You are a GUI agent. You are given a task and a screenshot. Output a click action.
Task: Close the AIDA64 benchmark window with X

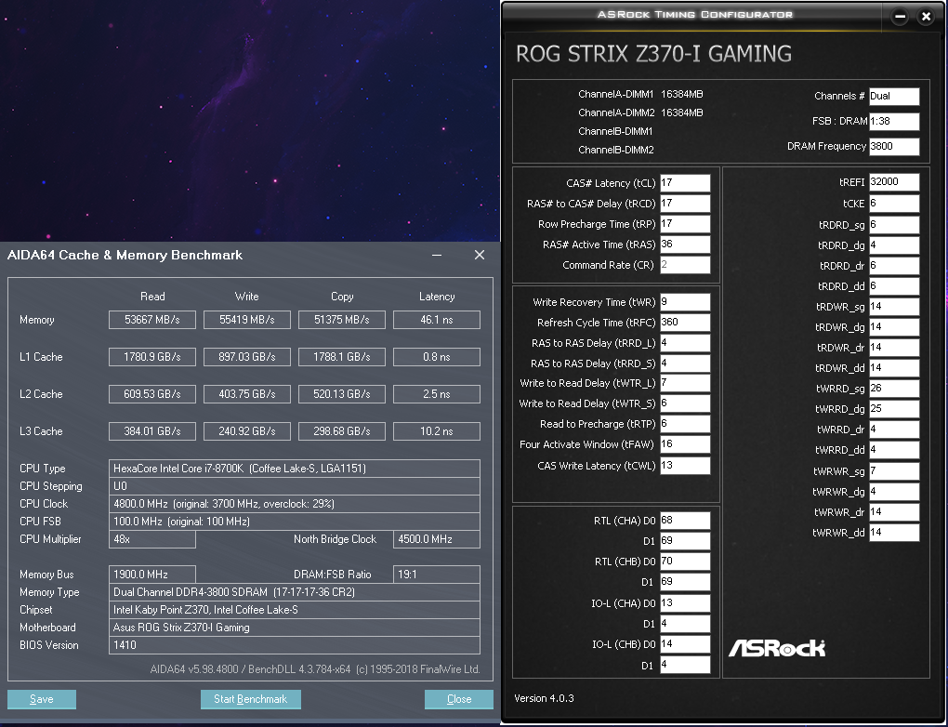[x=480, y=256]
